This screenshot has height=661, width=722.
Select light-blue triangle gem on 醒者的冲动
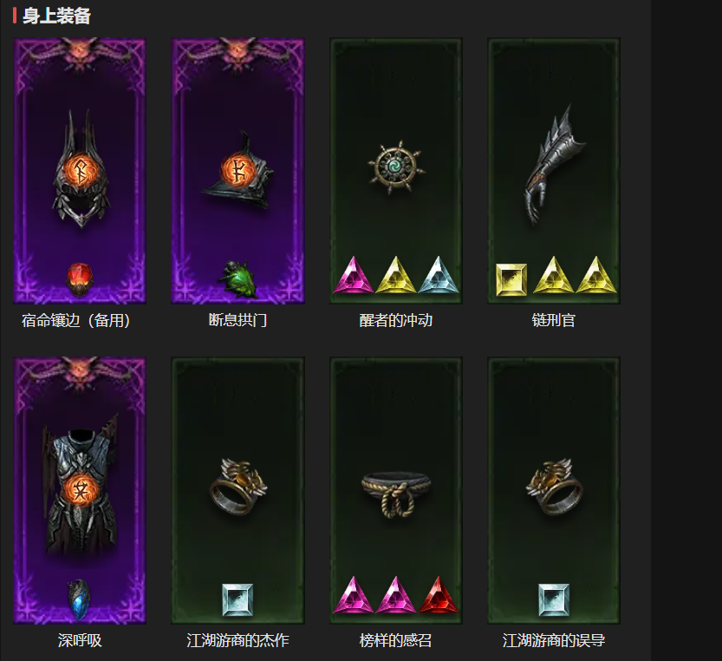tap(439, 276)
